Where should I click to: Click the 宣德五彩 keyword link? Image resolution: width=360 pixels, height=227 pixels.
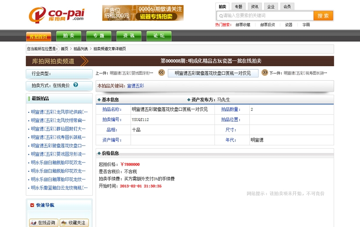point(136,86)
